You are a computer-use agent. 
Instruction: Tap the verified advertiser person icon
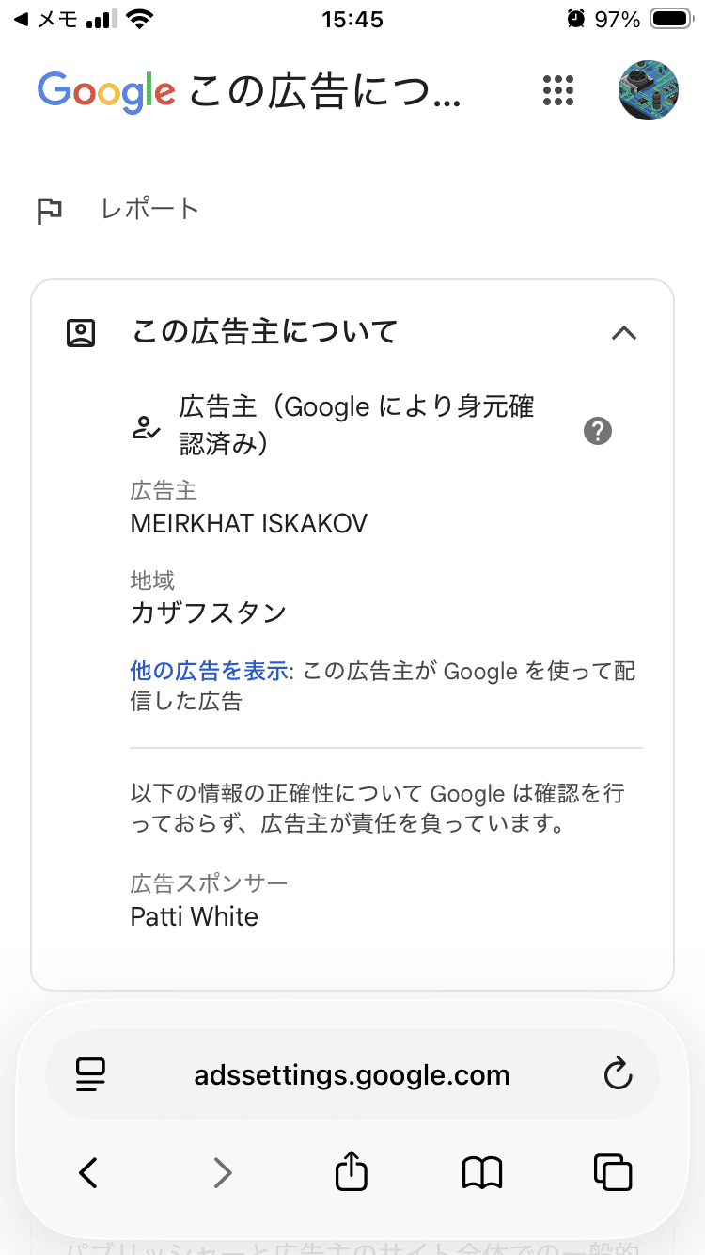[x=146, y=428]
